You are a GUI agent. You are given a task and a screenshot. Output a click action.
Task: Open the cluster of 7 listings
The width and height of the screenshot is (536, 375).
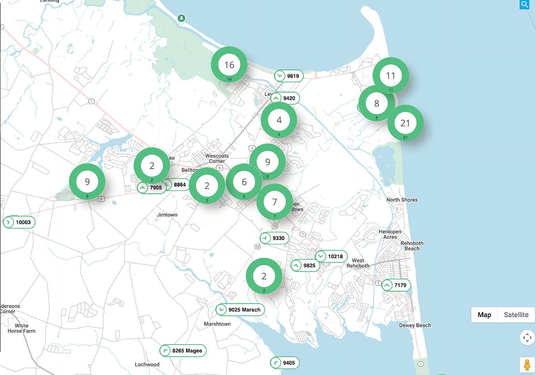[275, 202]
